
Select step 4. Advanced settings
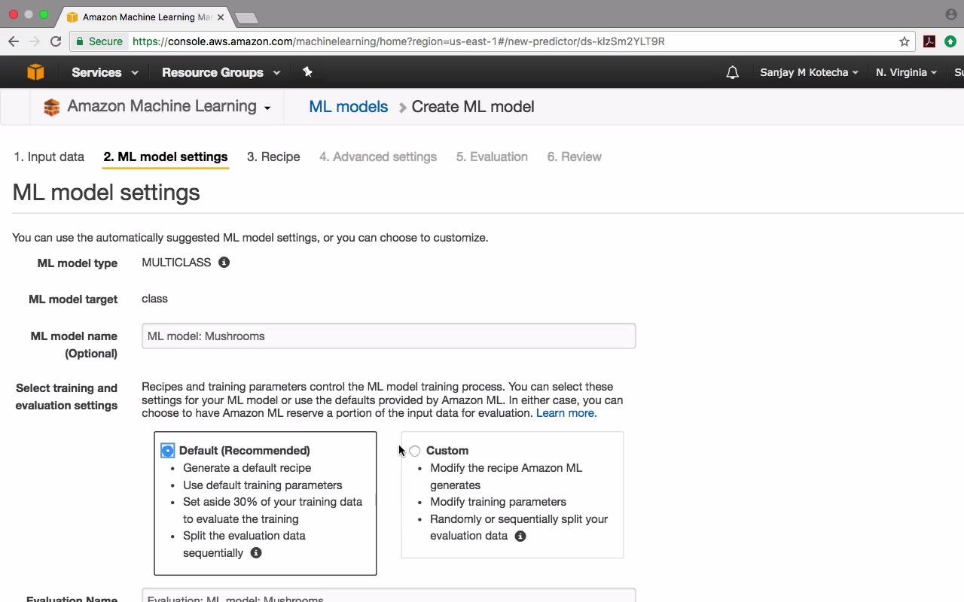pyautogui.click(x=378, y=157)
